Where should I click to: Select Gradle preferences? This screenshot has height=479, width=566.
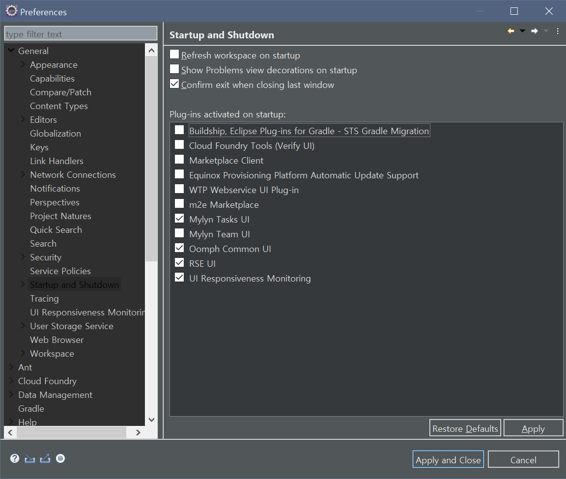(31, 409)
